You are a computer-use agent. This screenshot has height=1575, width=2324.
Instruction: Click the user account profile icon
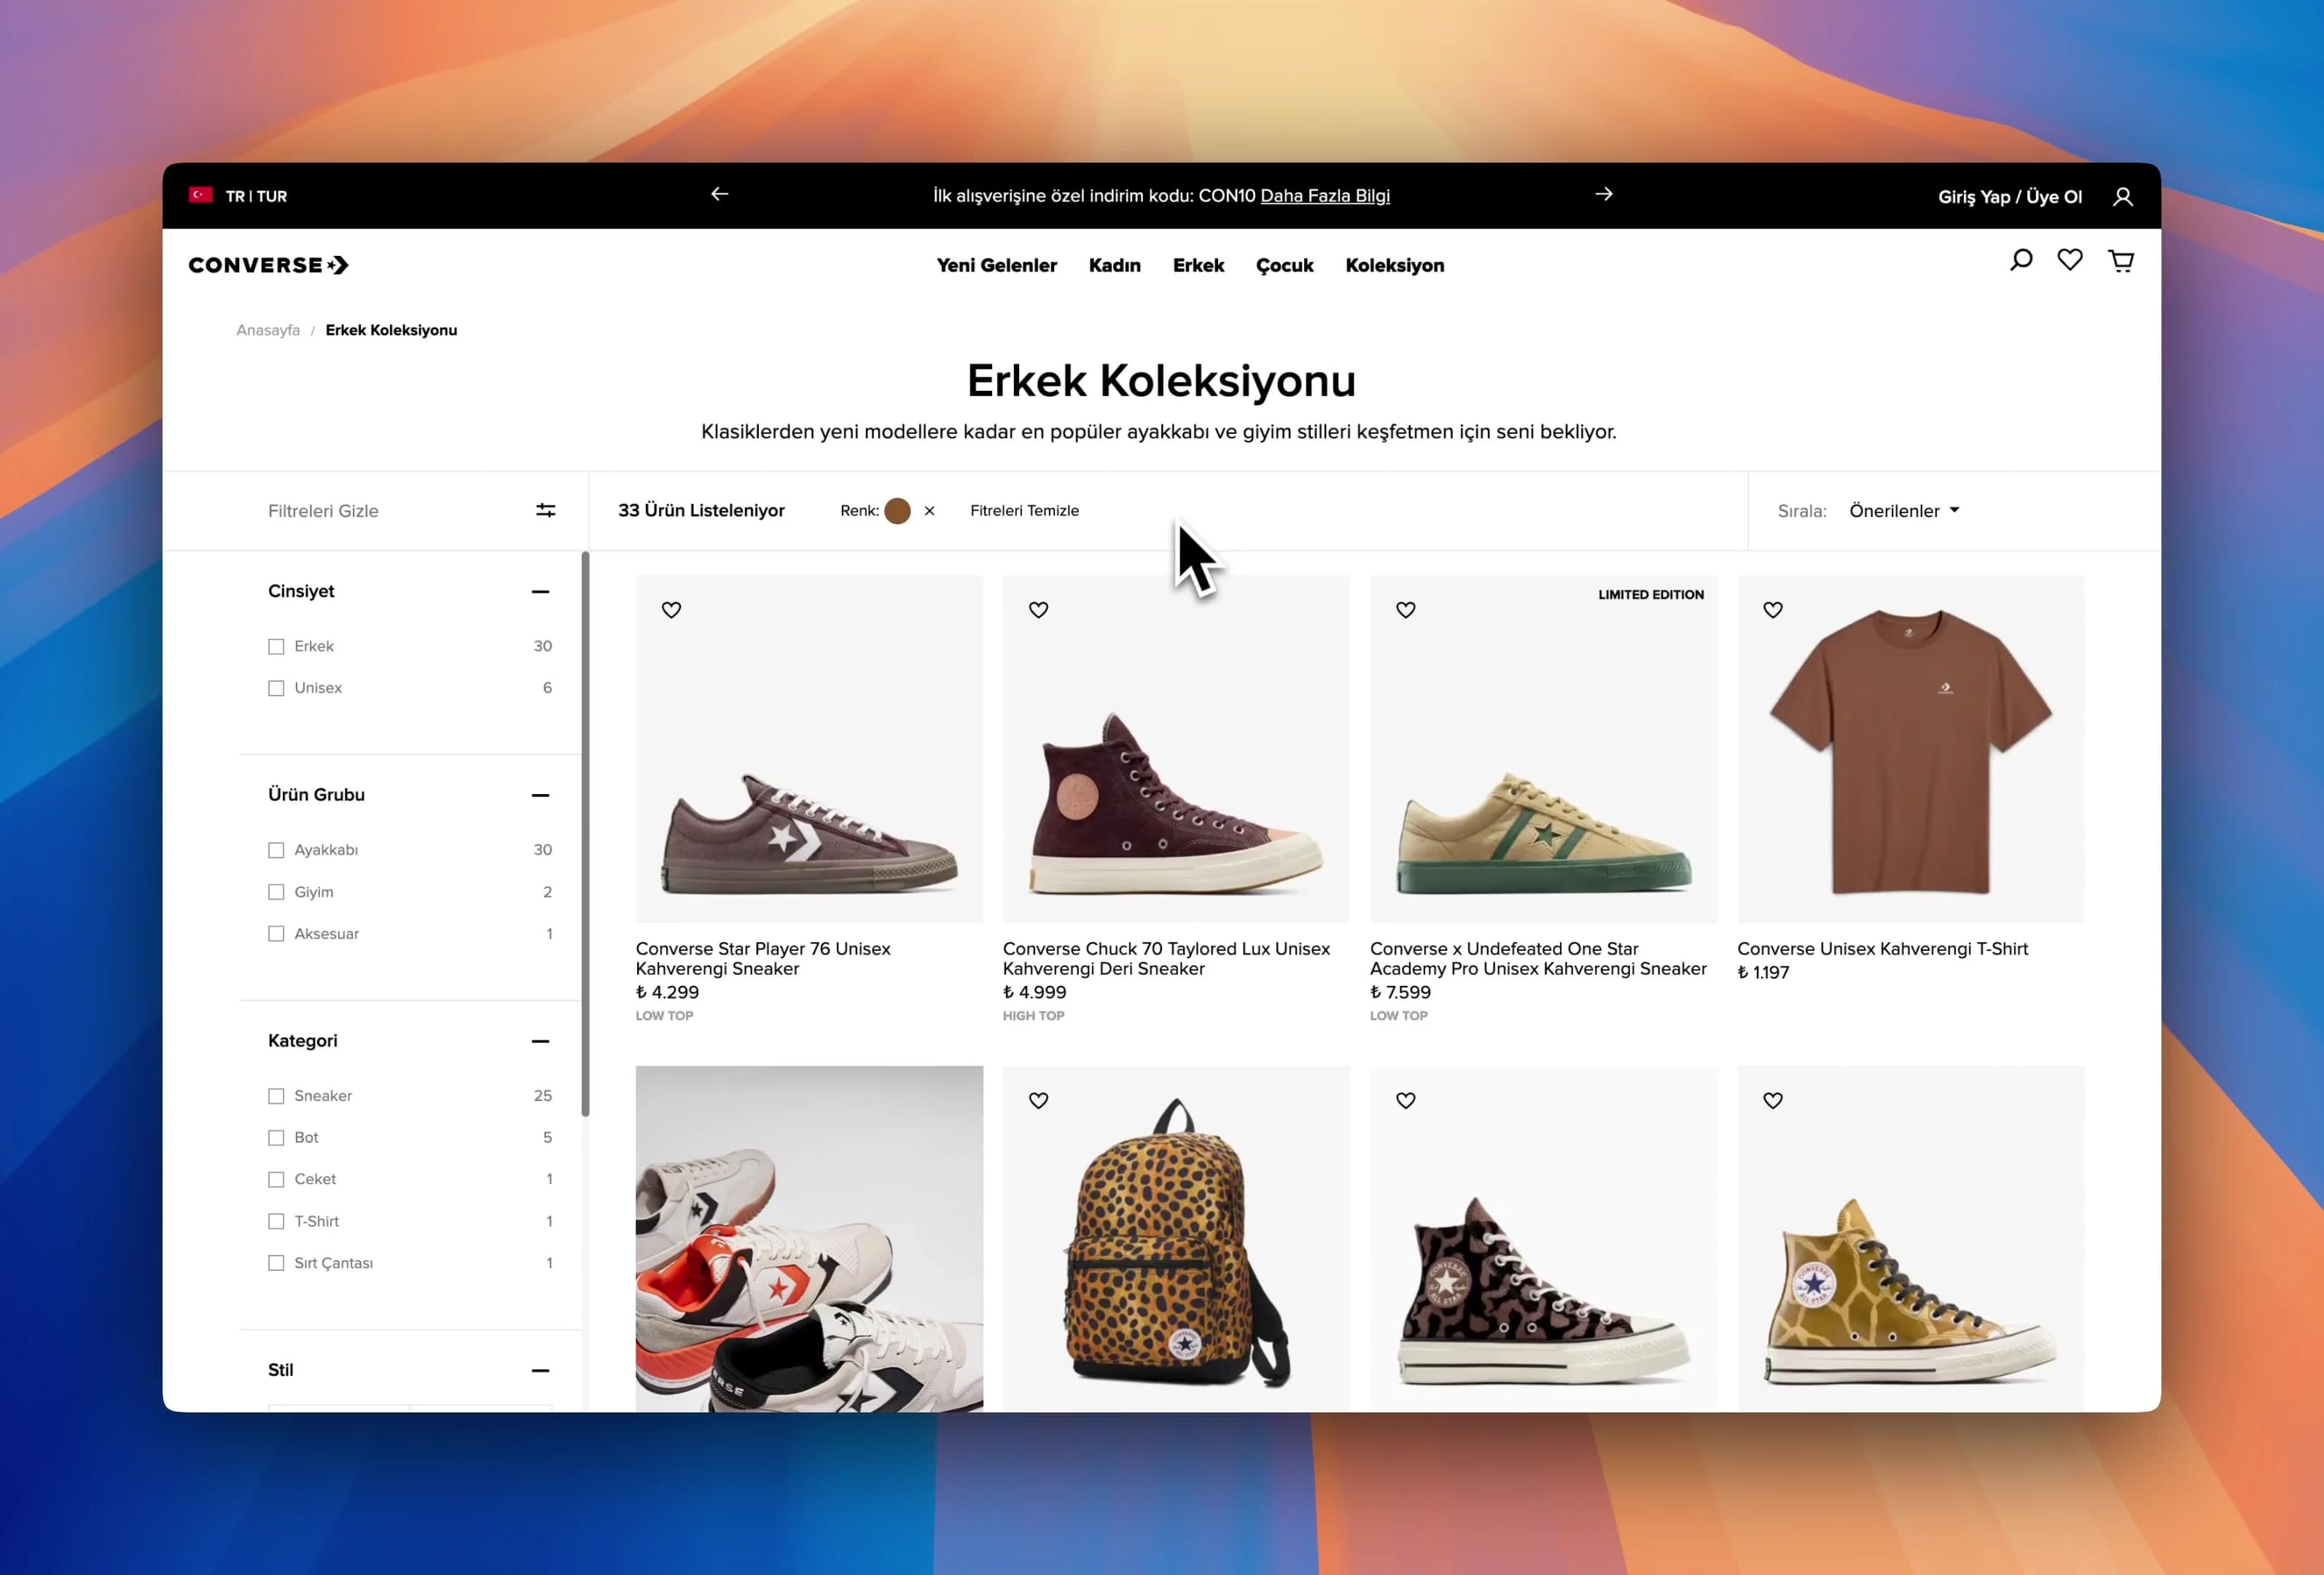point(2122,197)
